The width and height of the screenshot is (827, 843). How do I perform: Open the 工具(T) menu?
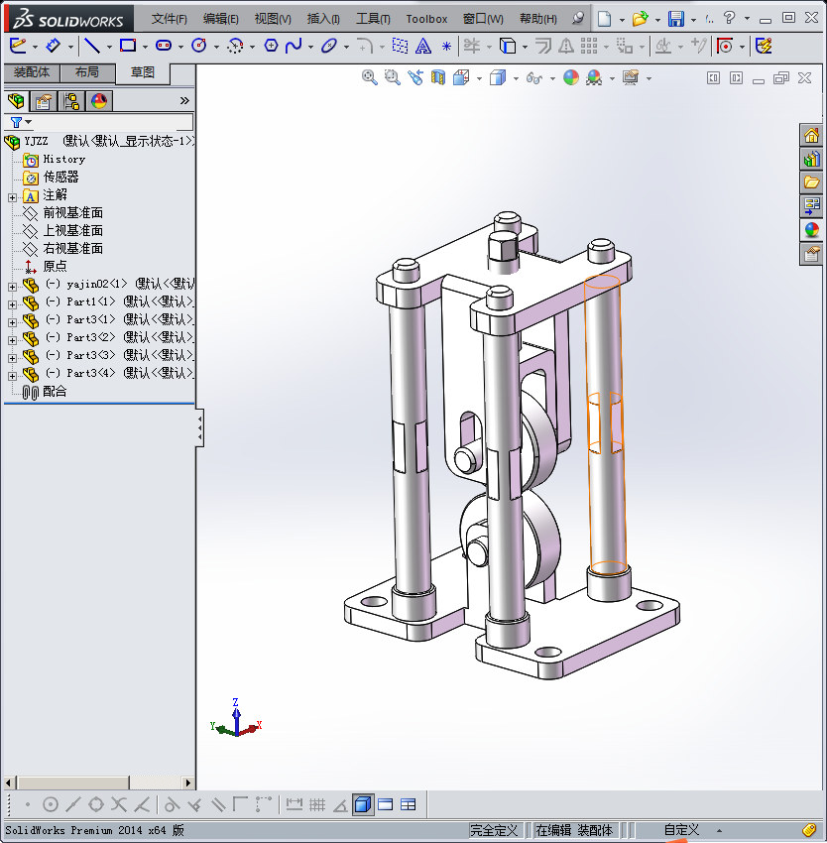pyautogui.click(x=373, y=19)
